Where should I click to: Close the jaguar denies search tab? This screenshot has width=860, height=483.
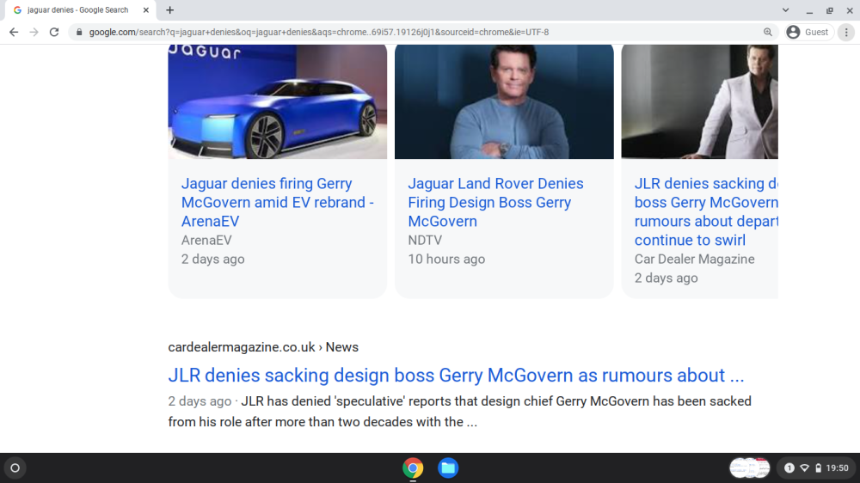click(x=146, y=9)
